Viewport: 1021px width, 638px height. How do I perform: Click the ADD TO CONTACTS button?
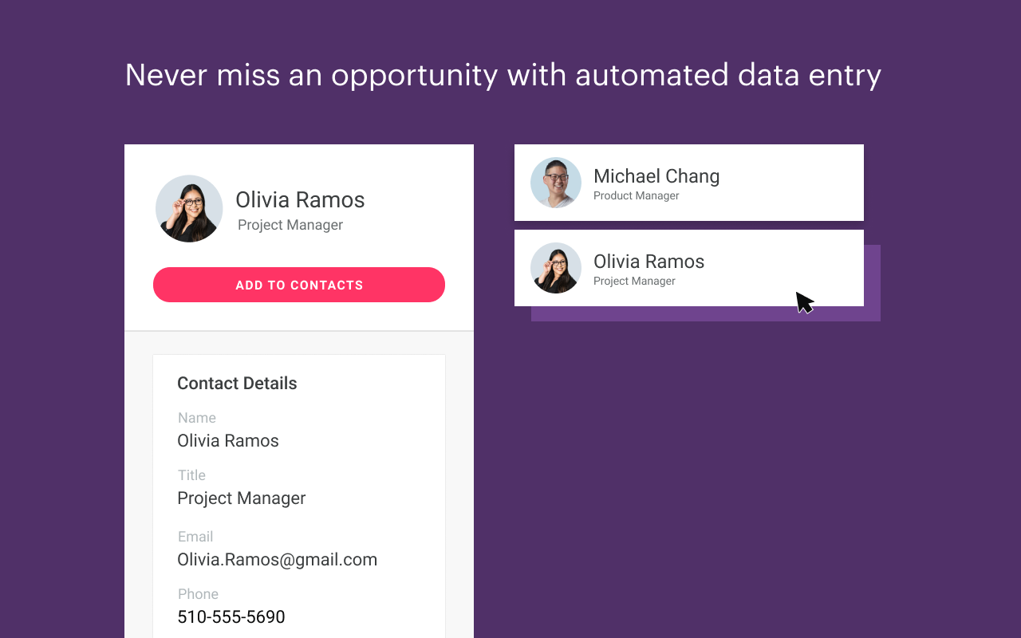[x=299, y=285]
